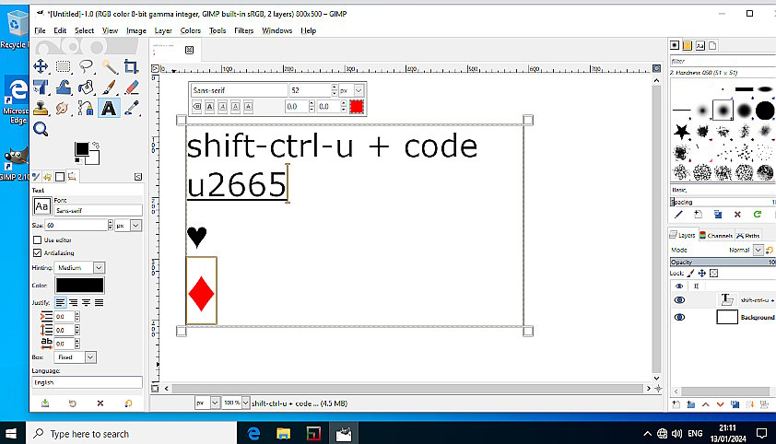776x444 pixels.
Task: Open on-canvas text size unit dropdown
Action: point(359,90)
